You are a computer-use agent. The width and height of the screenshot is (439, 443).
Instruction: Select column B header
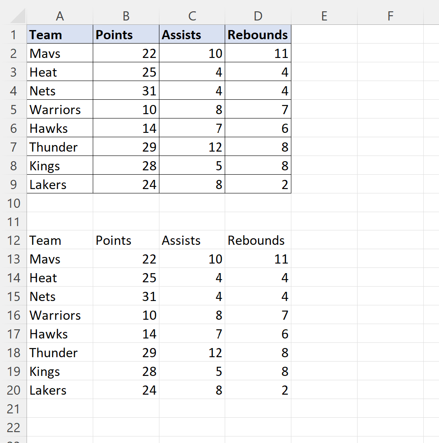click(x=126, y=16)
